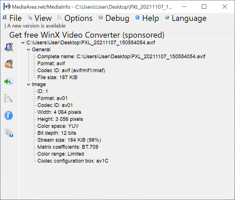
Task: Click the website documents-globe sidebar icon
Action: (x=9, y=132)
